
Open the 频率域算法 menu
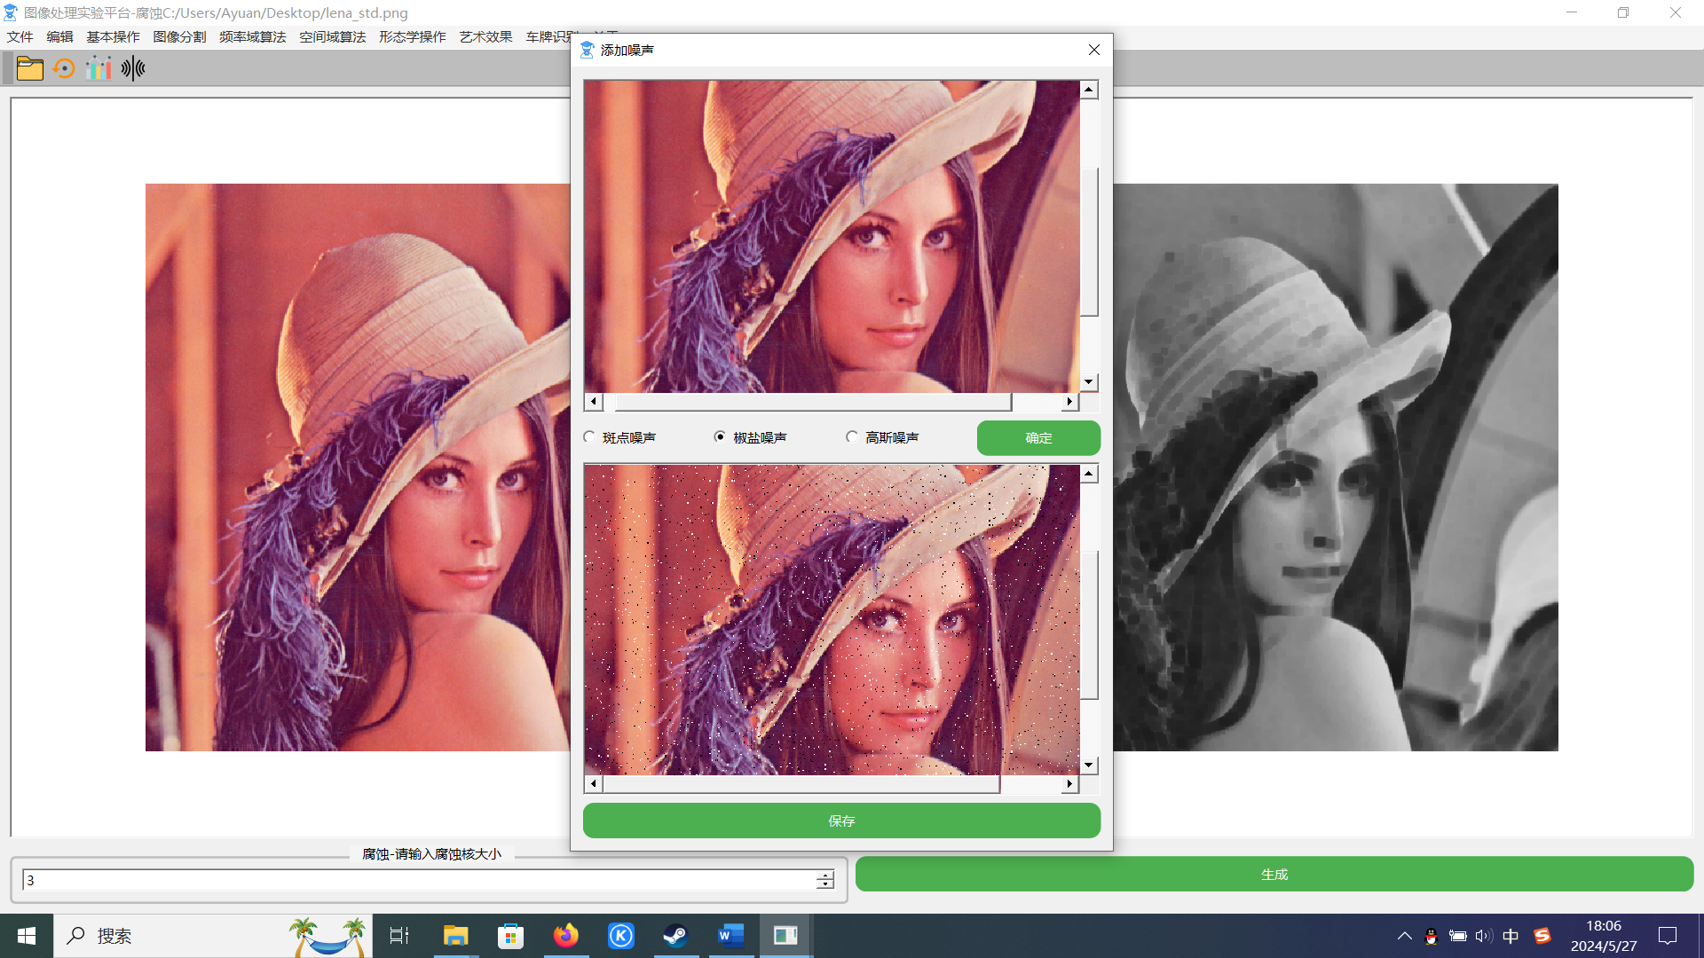[x=252, y=36]
